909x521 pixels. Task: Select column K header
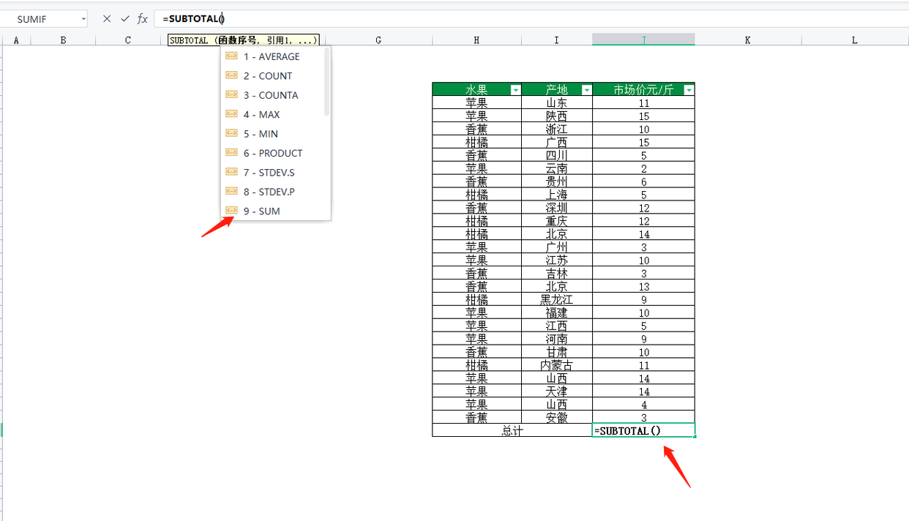point(747,40)
